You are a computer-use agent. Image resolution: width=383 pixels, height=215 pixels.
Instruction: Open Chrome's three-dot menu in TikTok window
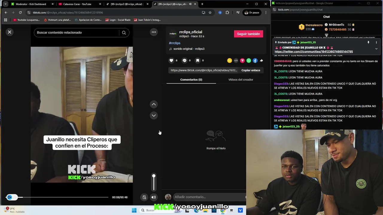click(266, 13)
